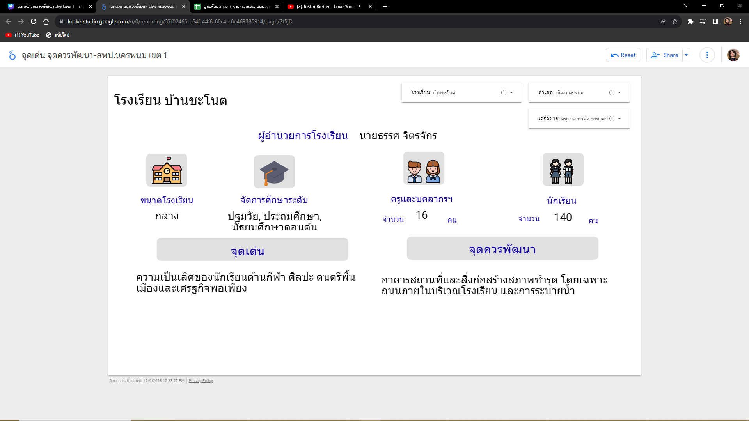
Task: Open the Privacy Policy link
Action: coord(201,381)
